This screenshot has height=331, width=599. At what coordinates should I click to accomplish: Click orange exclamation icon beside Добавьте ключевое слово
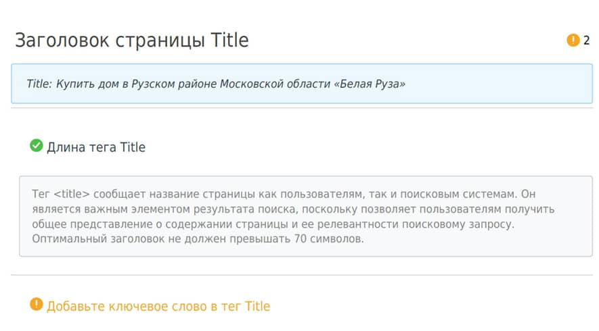coord(37,304)
